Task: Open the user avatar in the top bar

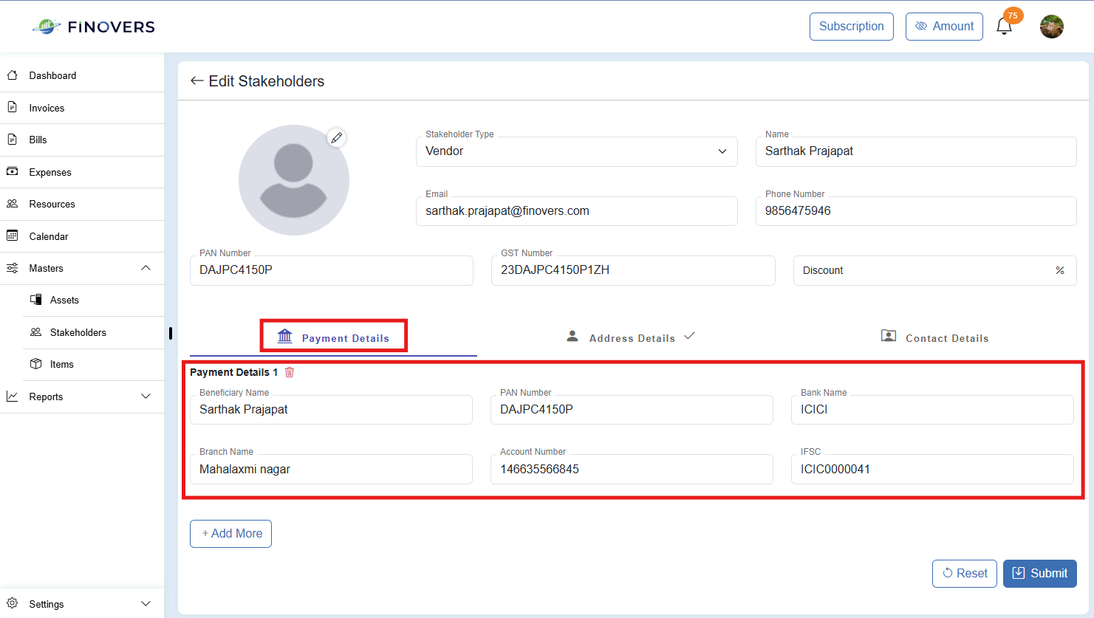Action: coord(1052,27)
